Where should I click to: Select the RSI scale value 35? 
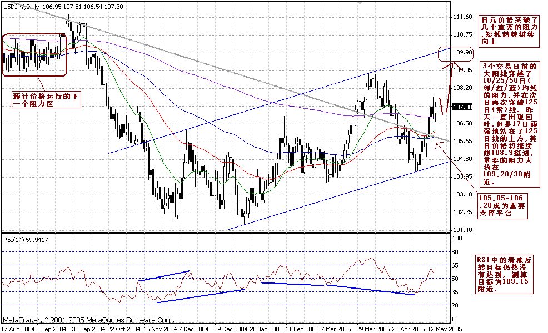455,292
